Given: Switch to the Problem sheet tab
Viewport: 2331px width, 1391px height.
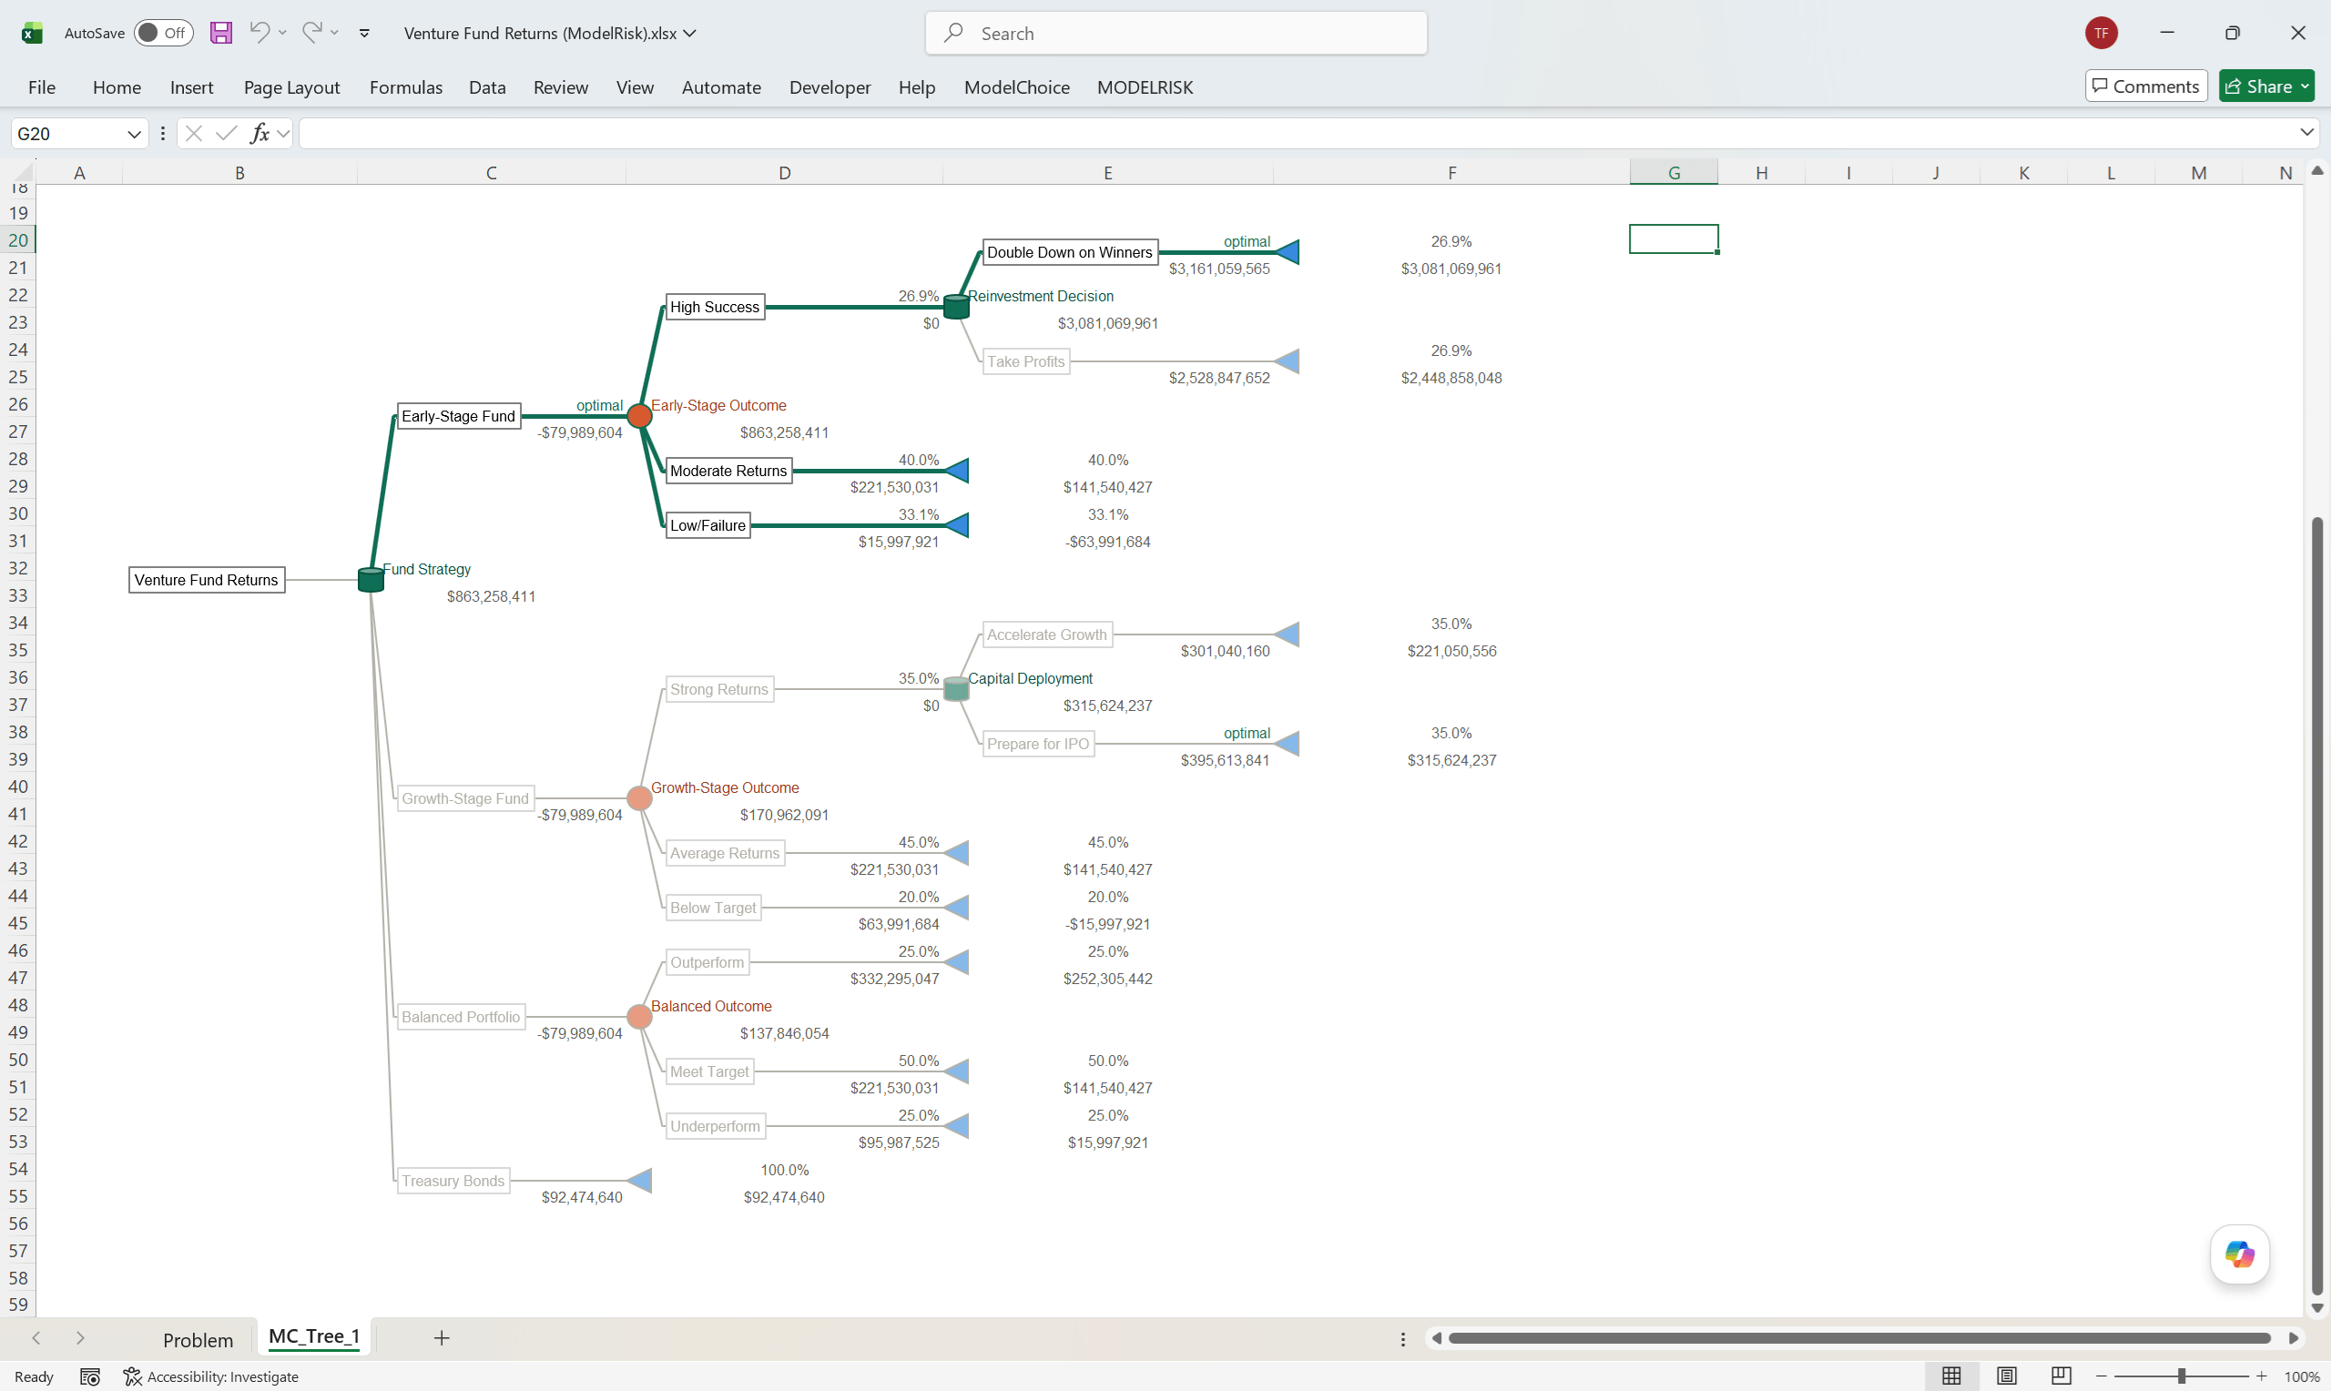Looking at the screenshot, I should [198, 1339].
